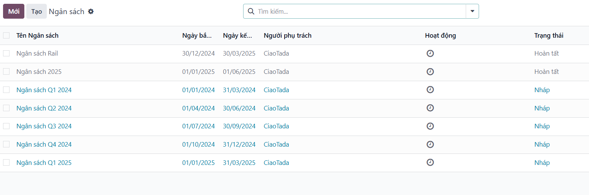The image size is (589, 195).
Task: Click CiaoTada in the Ngân sách Rail row
Action: point(276,53)
